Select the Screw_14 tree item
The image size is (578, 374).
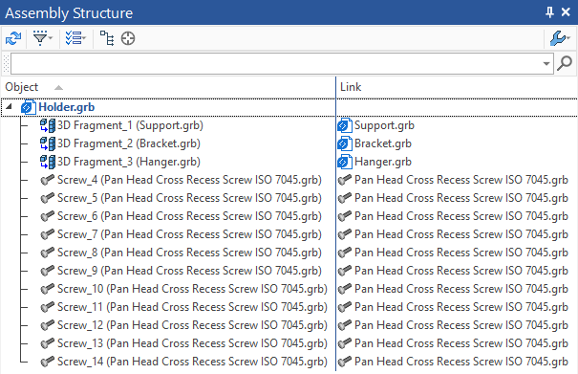pos(192,362)
